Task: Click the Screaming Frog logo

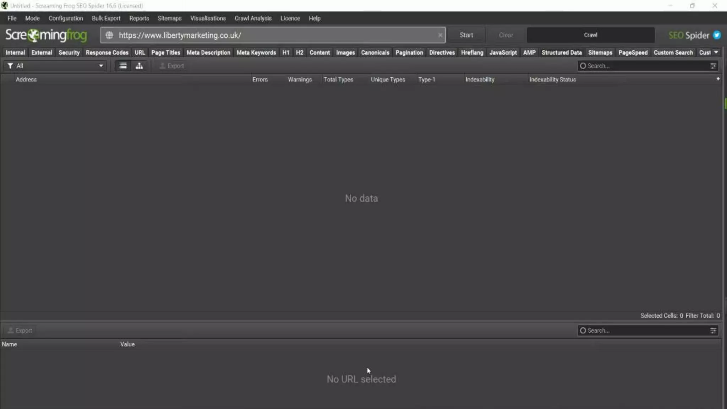Action: click(46, 35)
